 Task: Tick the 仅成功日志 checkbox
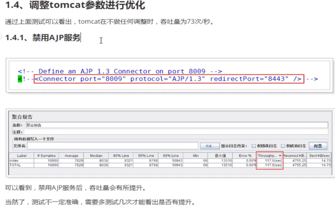[283, 146]
